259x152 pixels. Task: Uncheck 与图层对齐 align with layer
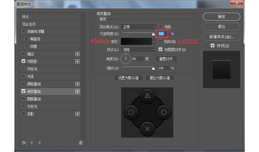[160, 49]
